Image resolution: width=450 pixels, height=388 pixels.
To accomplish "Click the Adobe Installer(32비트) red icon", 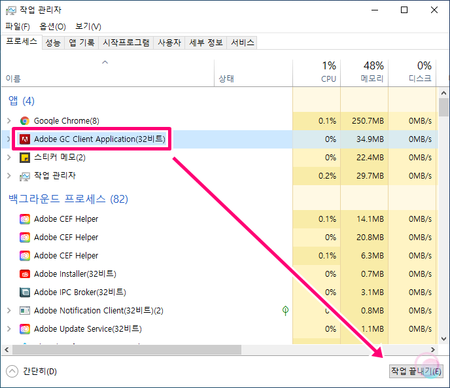I will (x=25, y=274).
